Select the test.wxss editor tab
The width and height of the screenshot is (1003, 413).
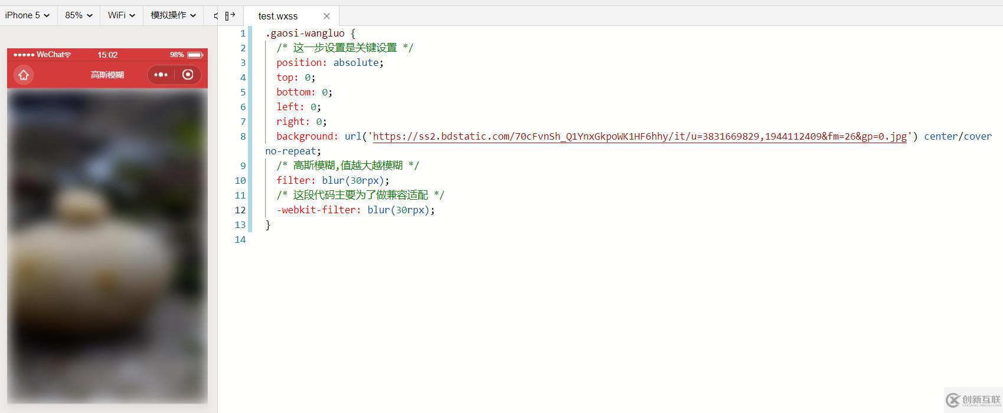click(278, 16)
